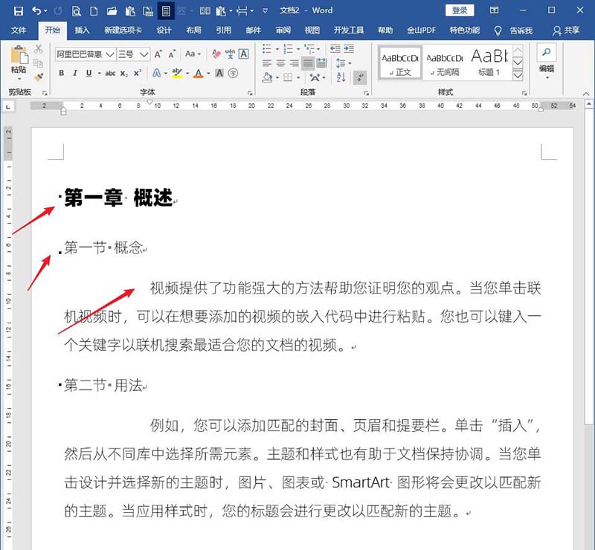Viewport: 595px width, 550px height.
Task: Apply underline to selected text
Action: (x=87, y=72)
